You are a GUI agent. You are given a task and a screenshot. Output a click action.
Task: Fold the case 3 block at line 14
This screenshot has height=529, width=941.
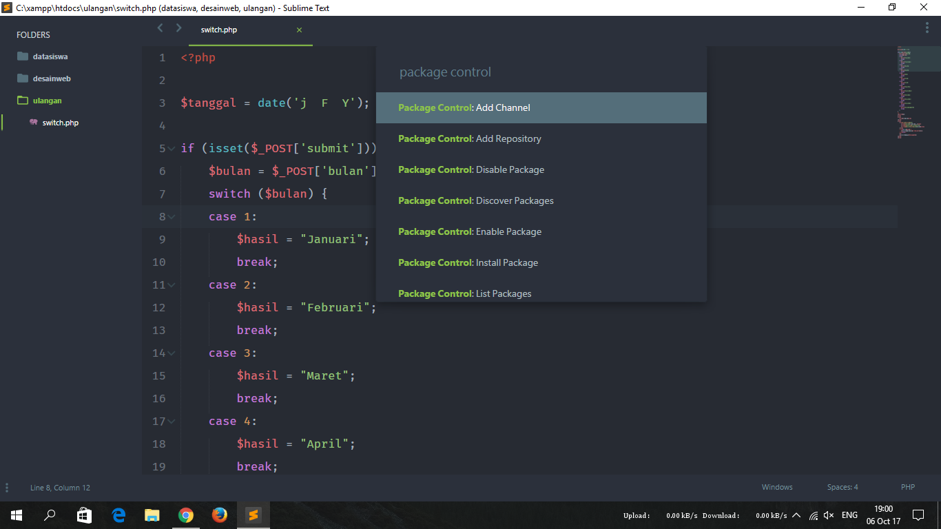click(172, 353)
